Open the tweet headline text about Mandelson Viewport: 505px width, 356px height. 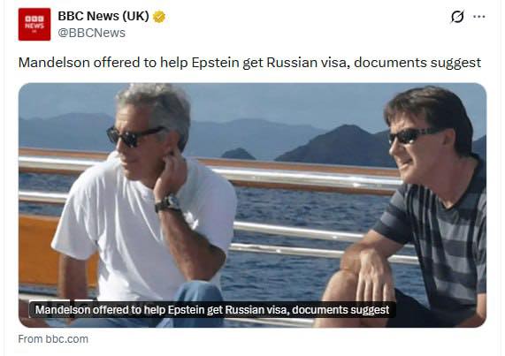249,63
